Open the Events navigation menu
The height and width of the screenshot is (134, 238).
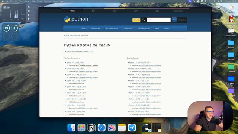pyautogui.click(x=167, y=29)
